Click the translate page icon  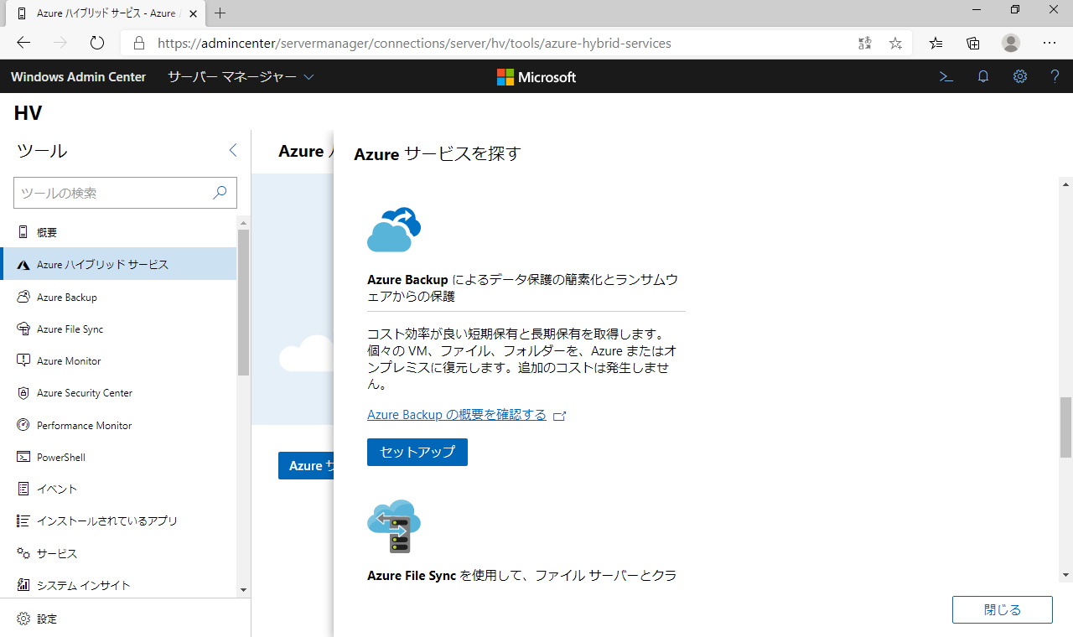[865, 43]
